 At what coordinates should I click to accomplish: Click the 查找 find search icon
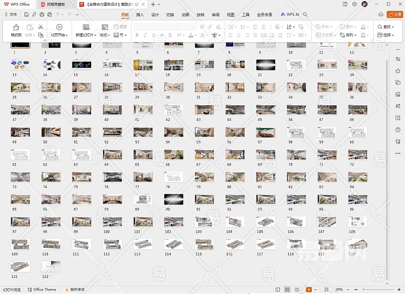[380, 26]
